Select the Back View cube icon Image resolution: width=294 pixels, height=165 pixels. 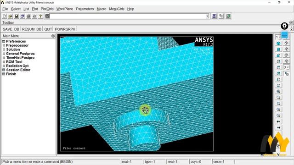coord(278,73)
